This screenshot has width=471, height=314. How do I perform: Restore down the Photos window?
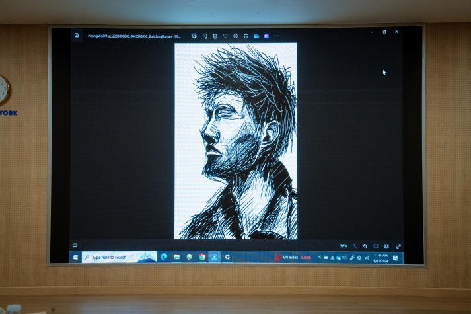pyautogui.click(x=384, y=32)
